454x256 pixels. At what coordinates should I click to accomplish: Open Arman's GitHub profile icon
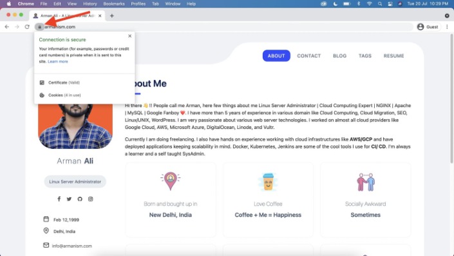pyautogui.click(x=80, y=199)
